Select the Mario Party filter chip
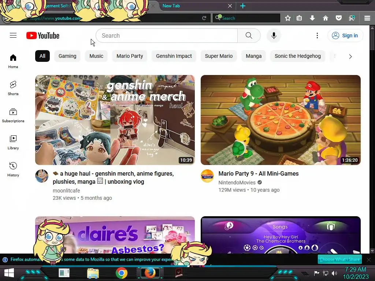Screen dimensions: 375x281 130,56
